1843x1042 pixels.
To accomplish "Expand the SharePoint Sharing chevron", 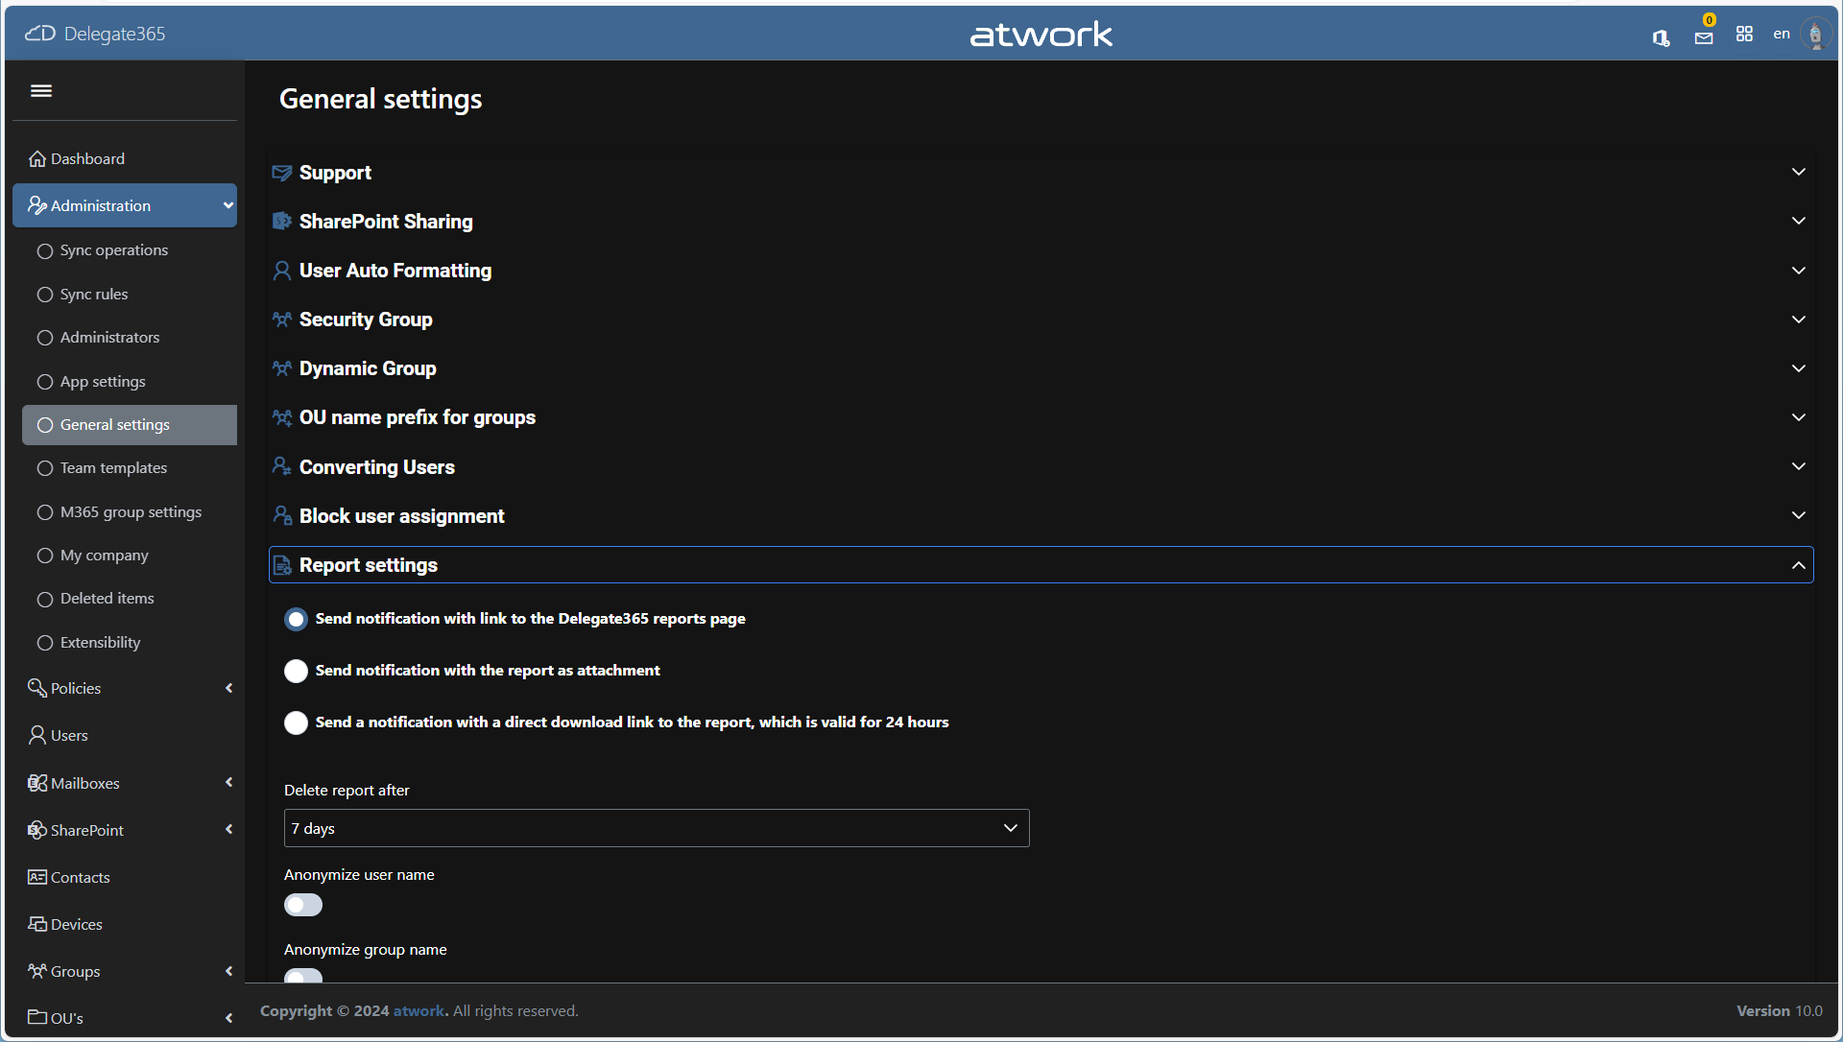I will pyautogui.click(x=1799, y=221).
